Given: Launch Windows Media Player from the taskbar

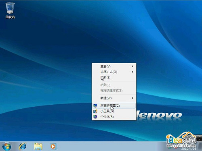Looking at the screenshot, I should coord(53,146).
